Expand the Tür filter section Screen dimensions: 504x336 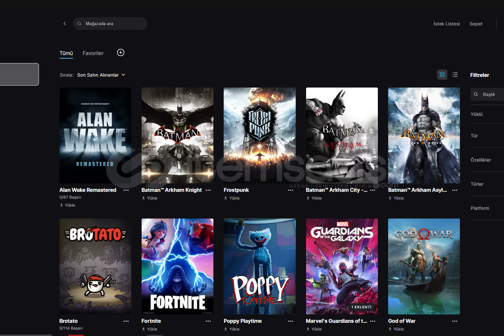click(x=487, y=136)
